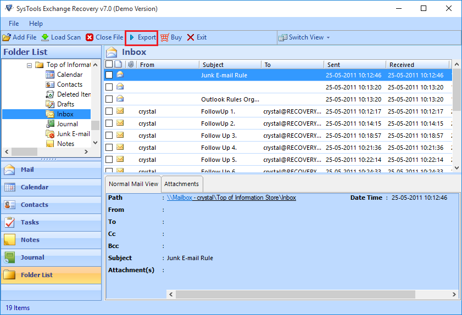Viewport: 462px width, 315px height.
Task: Switch to Attachments tab
Action: [x=181, y=184]
